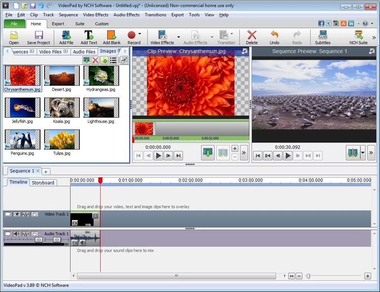Click the add-to-sequence green arrow in media bin
Screen dimensions: 380x292
click(x=86, y=60)
